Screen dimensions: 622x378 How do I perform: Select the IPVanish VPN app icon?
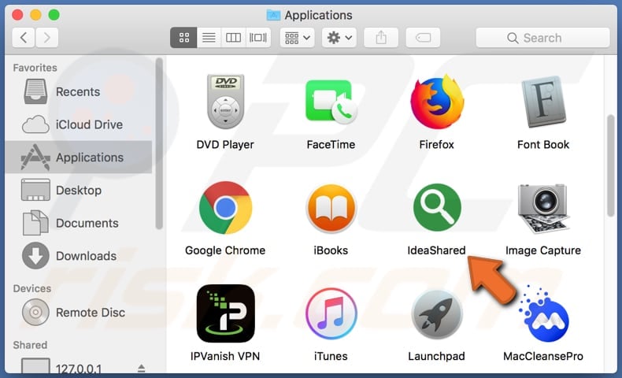225,313
